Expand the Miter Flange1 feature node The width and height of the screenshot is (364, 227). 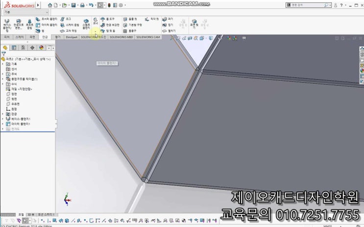tap(2, 124)
